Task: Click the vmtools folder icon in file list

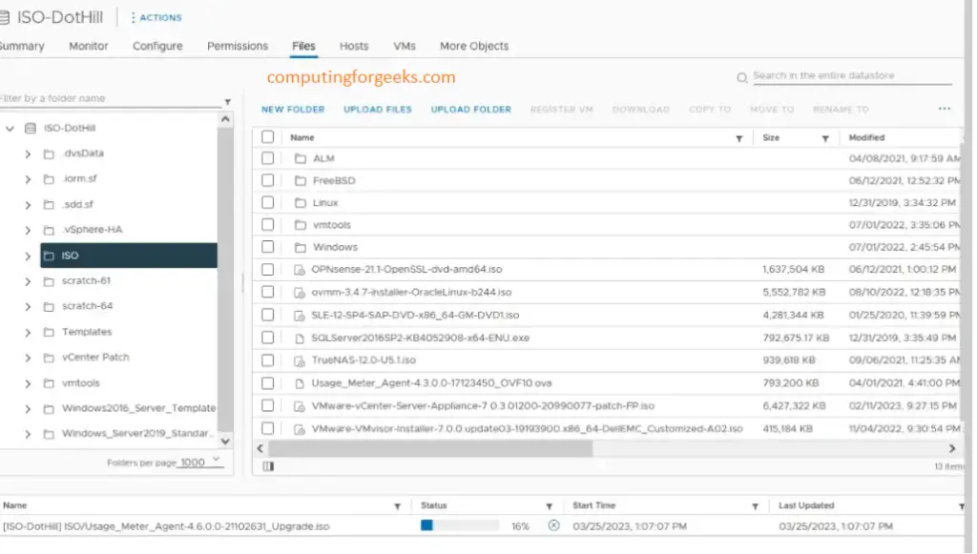Action: [x=300, y=225]
